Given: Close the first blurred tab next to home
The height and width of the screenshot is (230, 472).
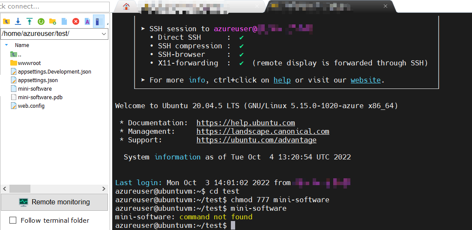Looking at the screenshot, I should click(x=257, y=6).
